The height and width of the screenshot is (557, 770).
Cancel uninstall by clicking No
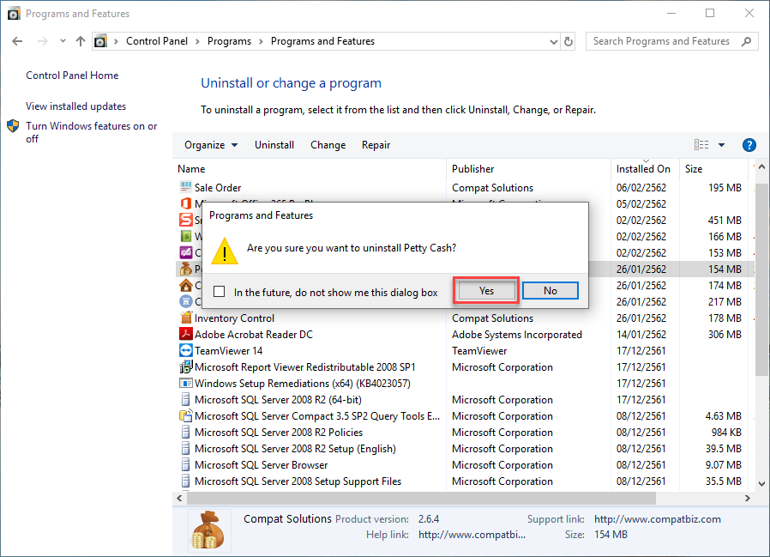550,291
